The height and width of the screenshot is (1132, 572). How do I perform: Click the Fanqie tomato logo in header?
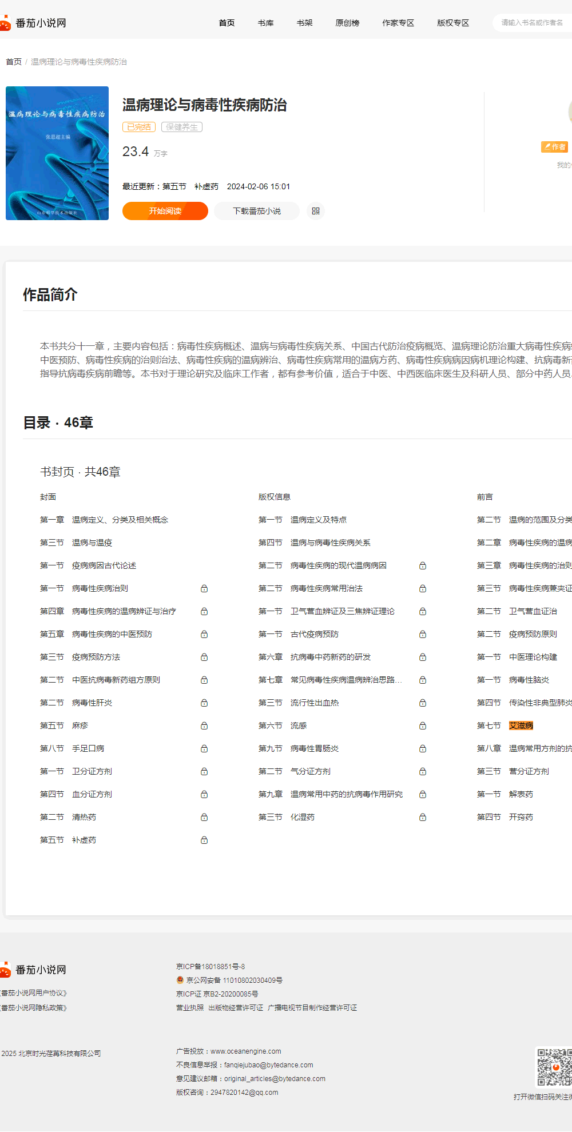(5, 23)
